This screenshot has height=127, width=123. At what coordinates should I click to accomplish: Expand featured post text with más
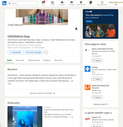point(72,117)
